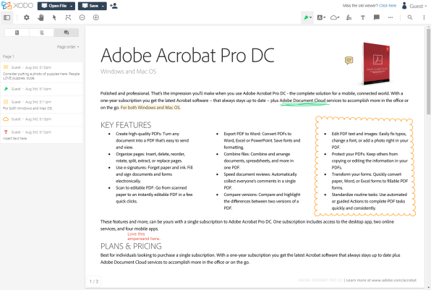This screenshot has height=290, width=431.
Task: Click the vertical scrollbar thumb
Action: pyautogui.click(x=428, y=71)
